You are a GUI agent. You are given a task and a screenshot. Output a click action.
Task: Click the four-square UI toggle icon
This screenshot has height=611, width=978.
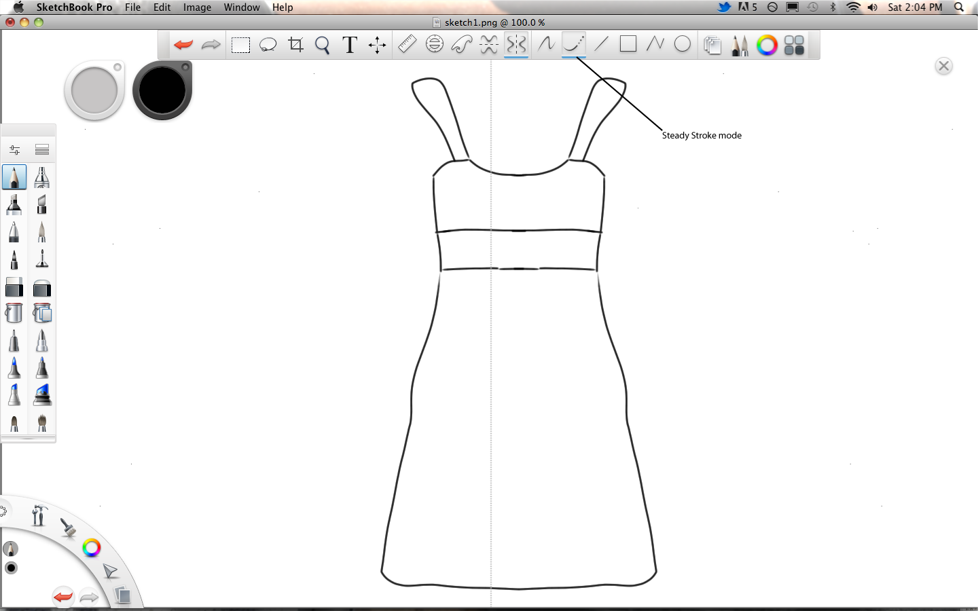click(794, 45)
